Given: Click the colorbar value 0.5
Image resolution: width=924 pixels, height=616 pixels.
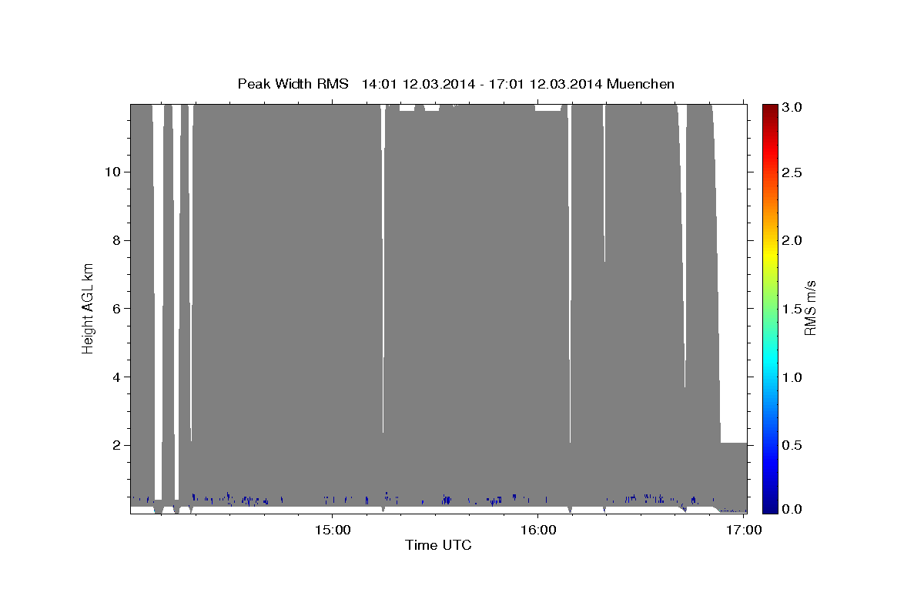Looking at the screenshot, I should 793,445.
